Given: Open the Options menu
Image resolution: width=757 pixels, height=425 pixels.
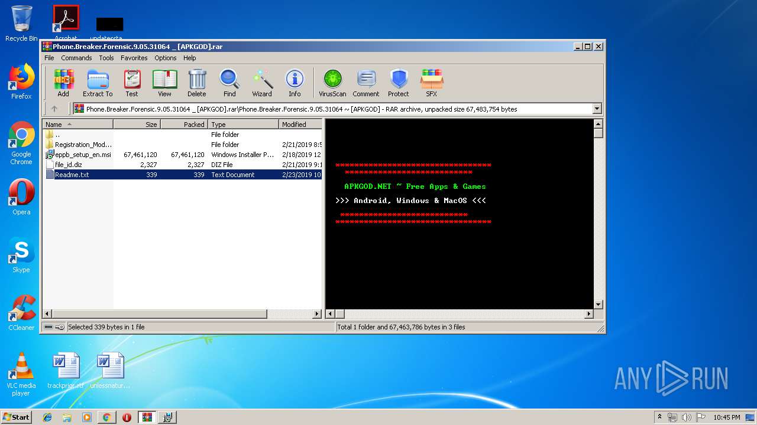Looking at the screenshot, I should tap(166, 58).
